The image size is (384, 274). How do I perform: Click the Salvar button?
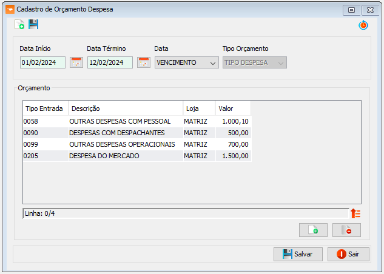click(298, 254)
